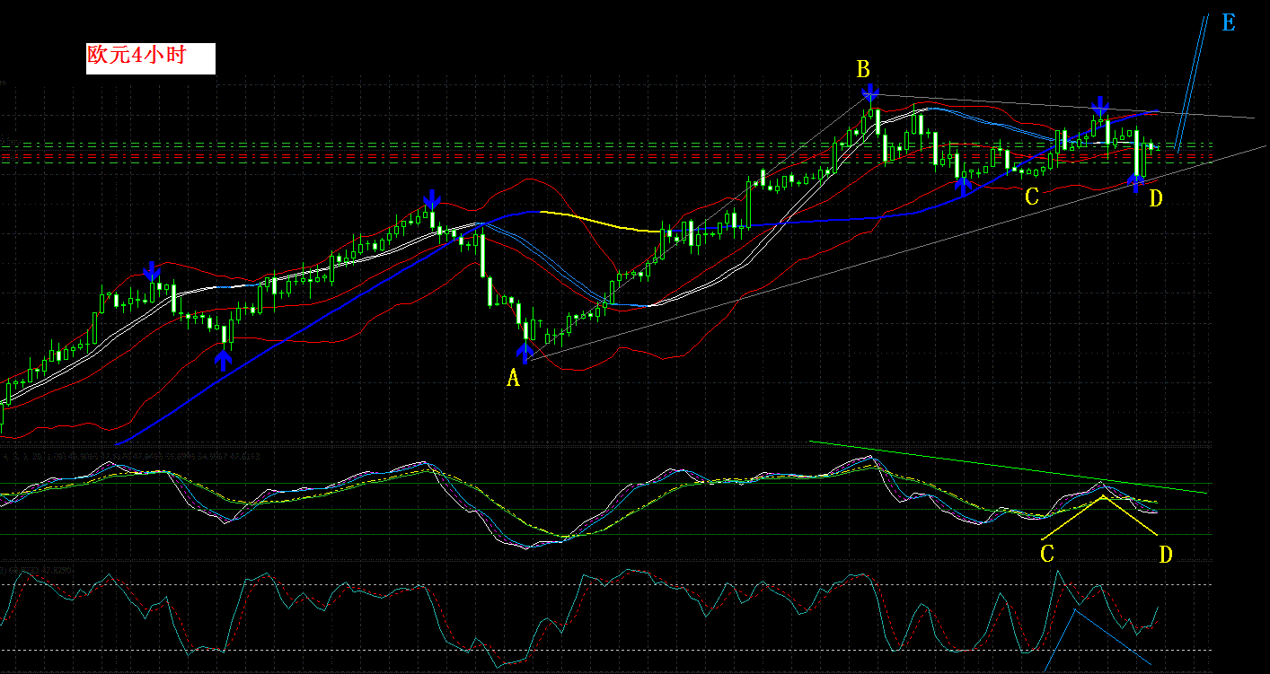This screenshot has width=1270, height=674.
Task: Click the blue projected line toward E
Action: (x=1193, y=81)
